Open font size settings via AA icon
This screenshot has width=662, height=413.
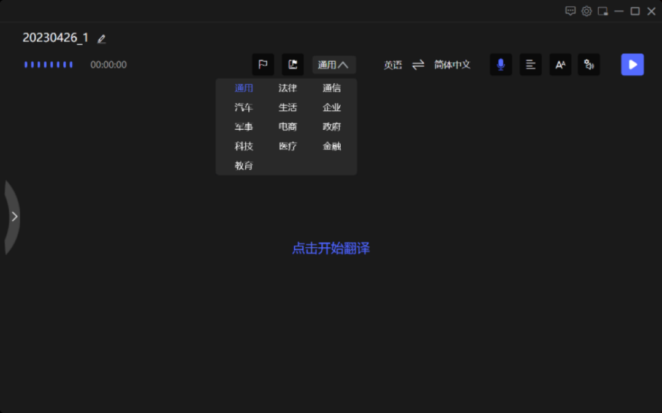tap(560, 64)
